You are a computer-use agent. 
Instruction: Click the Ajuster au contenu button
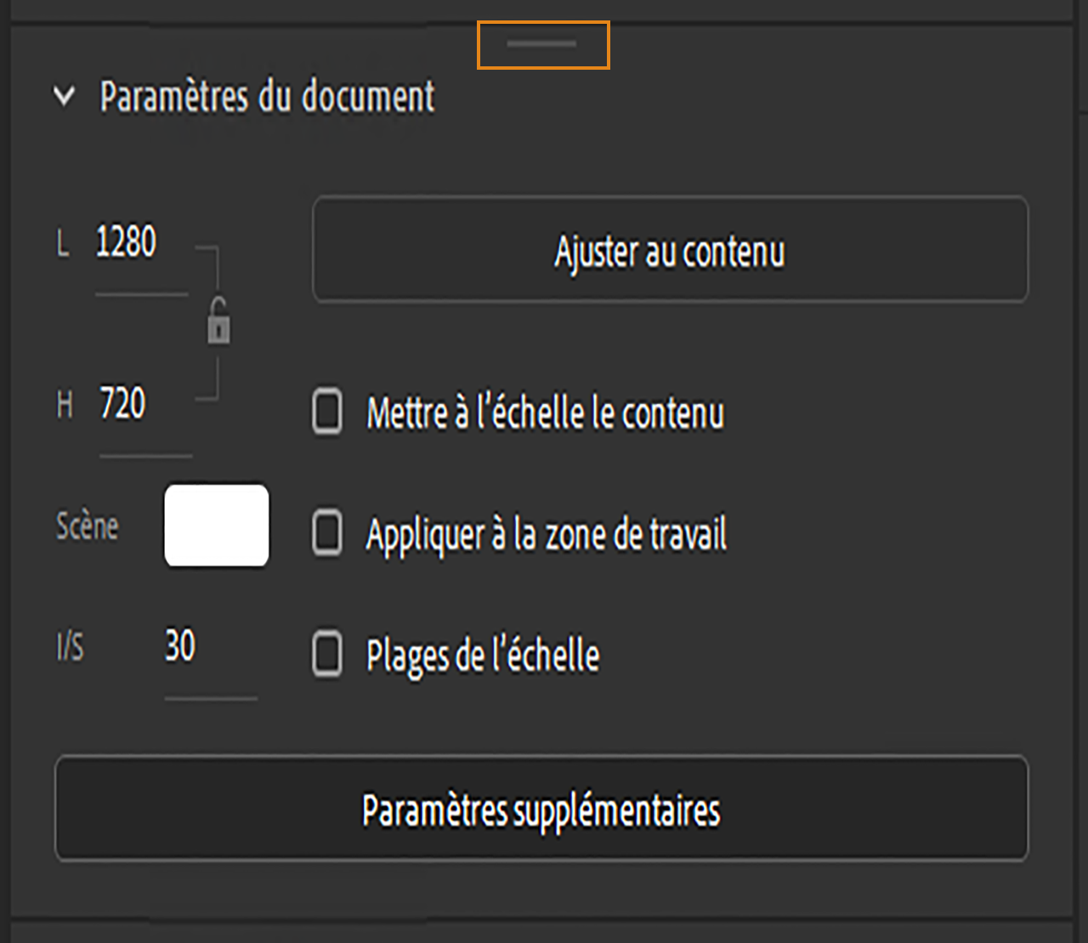671,251
